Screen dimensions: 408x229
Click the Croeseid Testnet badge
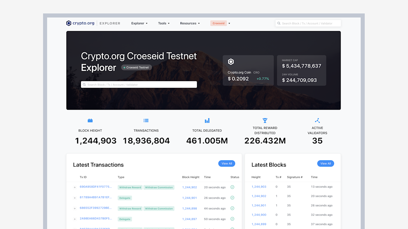(x=137, y=68)
